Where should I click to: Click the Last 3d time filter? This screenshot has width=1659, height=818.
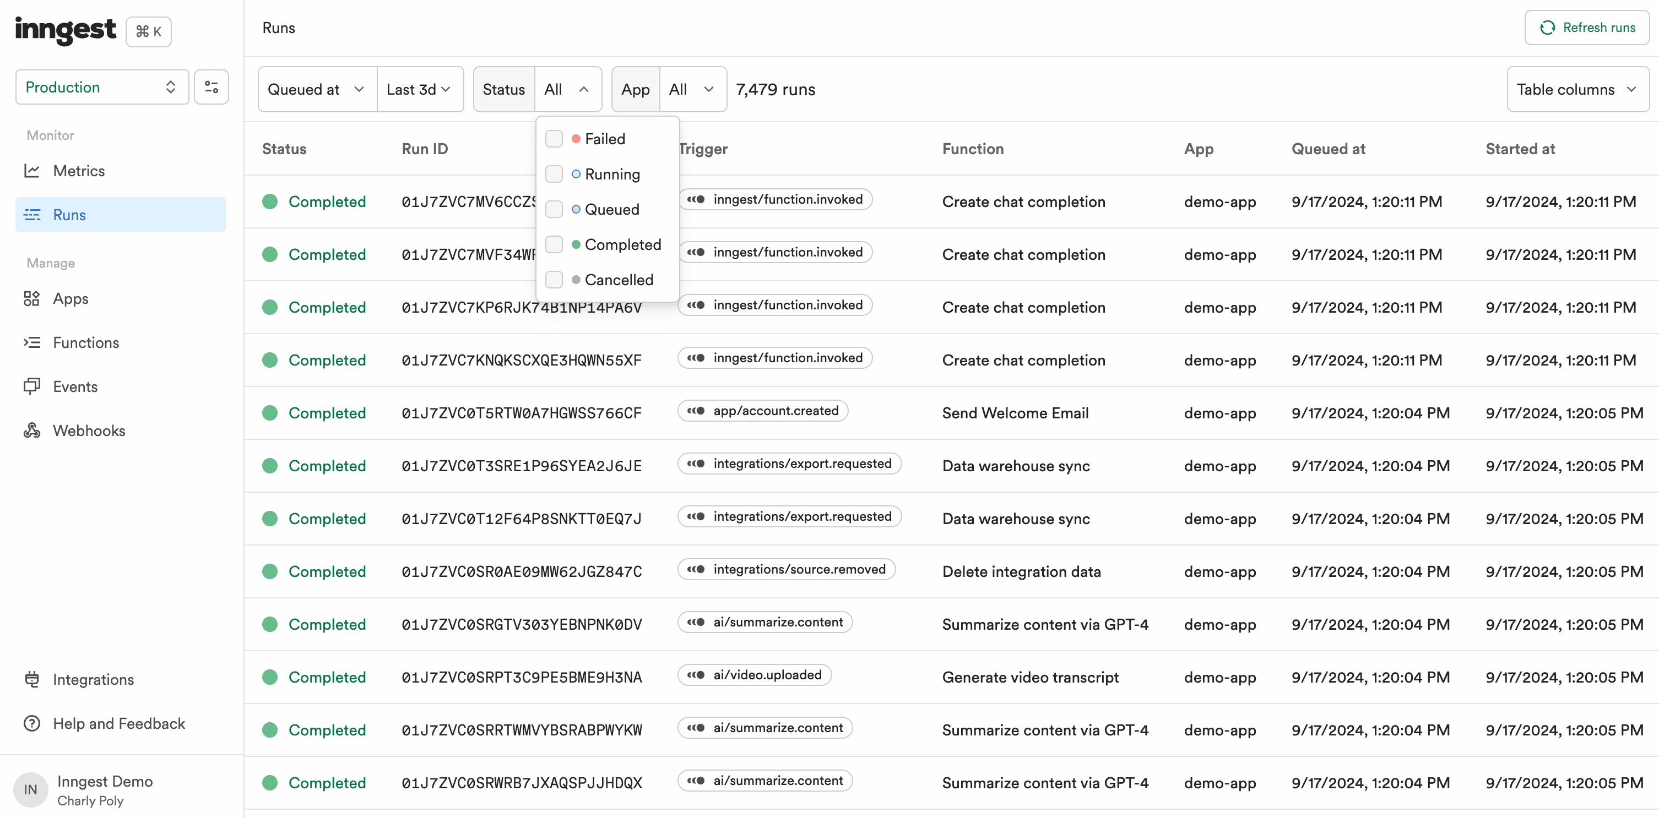[x=419, y=89]
